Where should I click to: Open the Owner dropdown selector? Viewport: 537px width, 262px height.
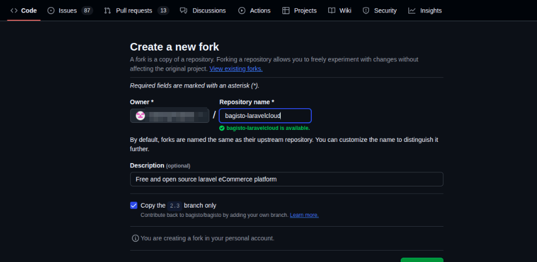[x=170, y=115]
